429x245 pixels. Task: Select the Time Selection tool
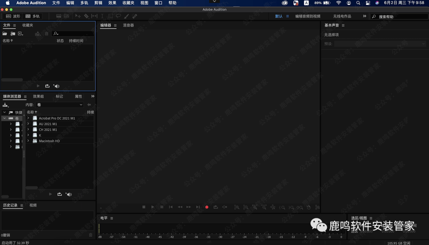tap(102, 16)
